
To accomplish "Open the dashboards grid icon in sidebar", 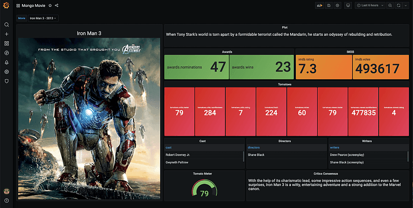I will coord(6,44).
